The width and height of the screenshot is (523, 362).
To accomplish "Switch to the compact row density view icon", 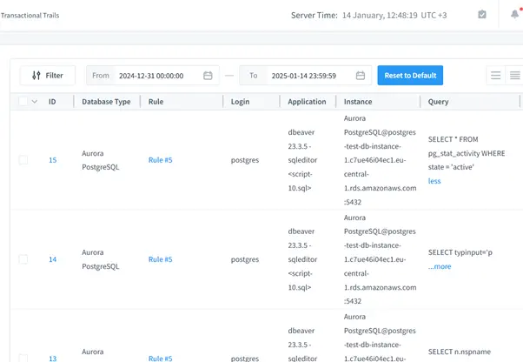I will (514, 76).
